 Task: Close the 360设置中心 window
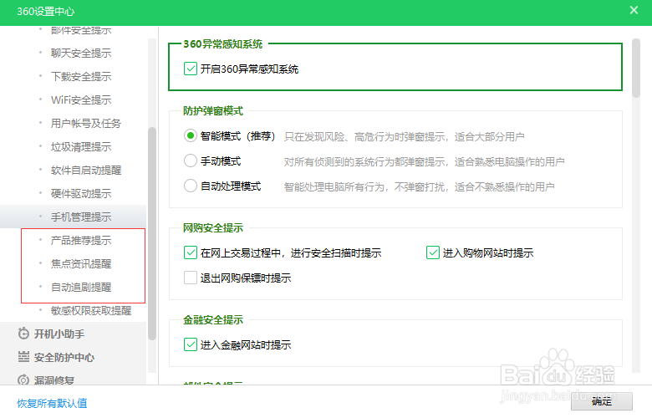634,10
